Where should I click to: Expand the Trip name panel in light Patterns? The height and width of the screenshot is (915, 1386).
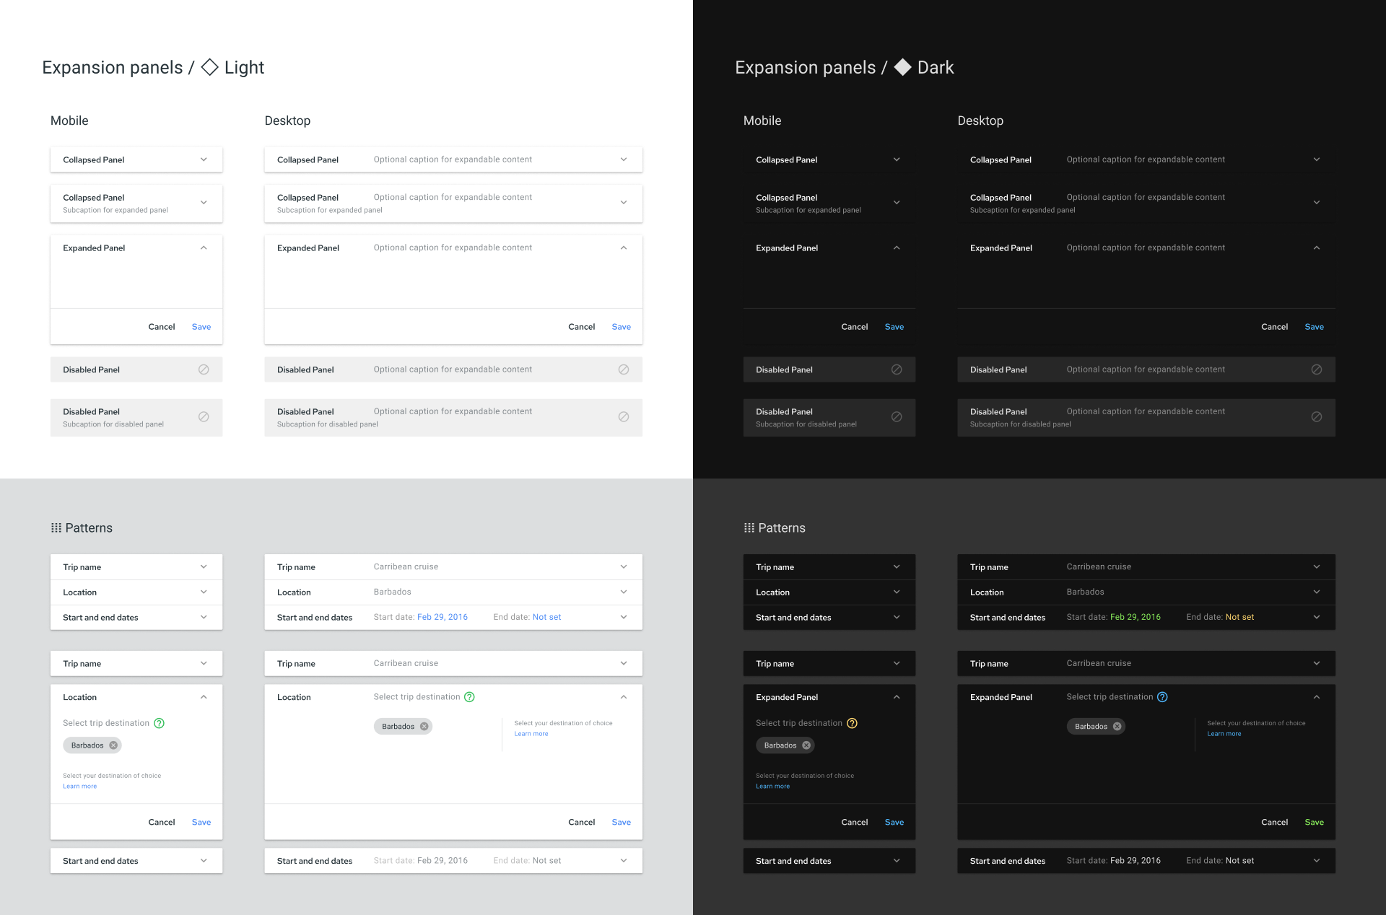point(204,566)
